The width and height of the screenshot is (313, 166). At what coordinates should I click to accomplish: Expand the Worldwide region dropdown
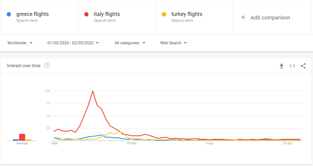pyautogui.click(x=20, y=43)
